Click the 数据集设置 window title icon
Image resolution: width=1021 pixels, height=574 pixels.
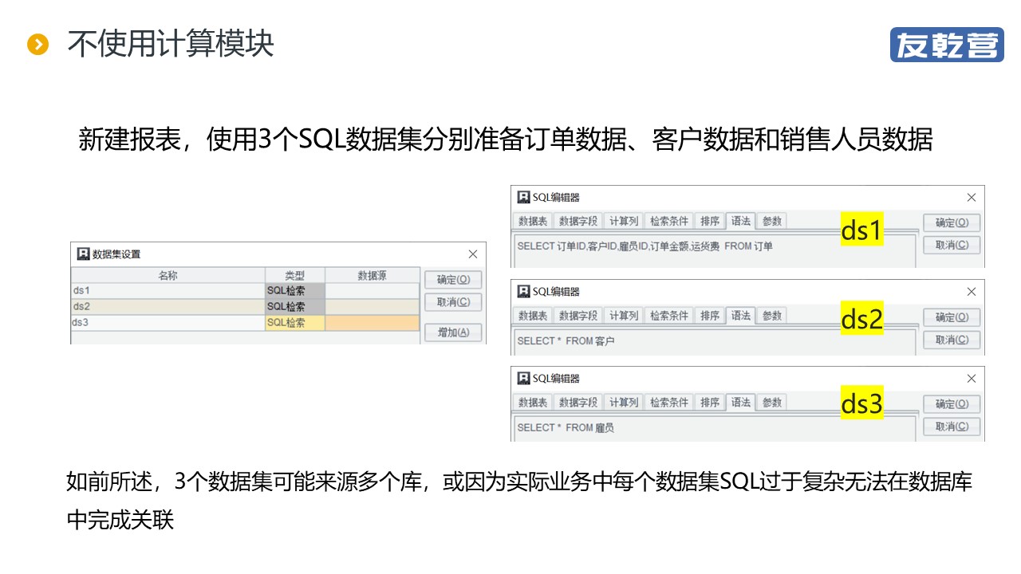coord(82,254)
